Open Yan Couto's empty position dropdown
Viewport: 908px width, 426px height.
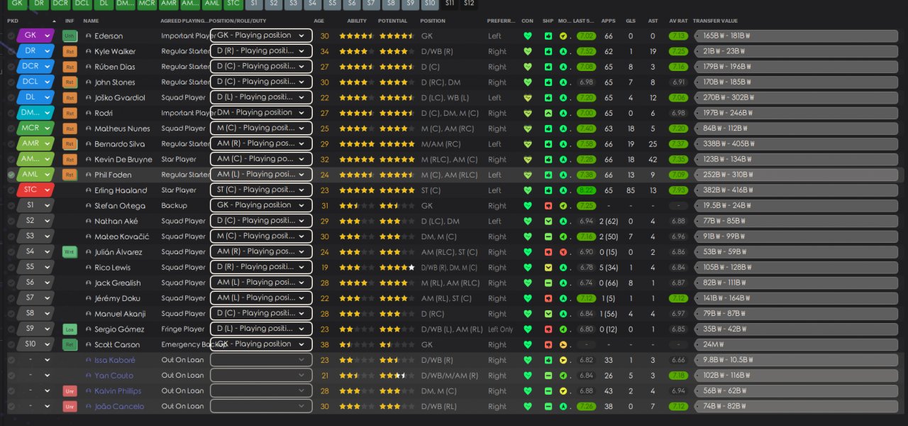[x=261, y=376]
